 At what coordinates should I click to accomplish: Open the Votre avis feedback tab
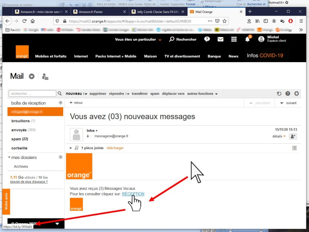pyautogui.click(x=6, y=201)
